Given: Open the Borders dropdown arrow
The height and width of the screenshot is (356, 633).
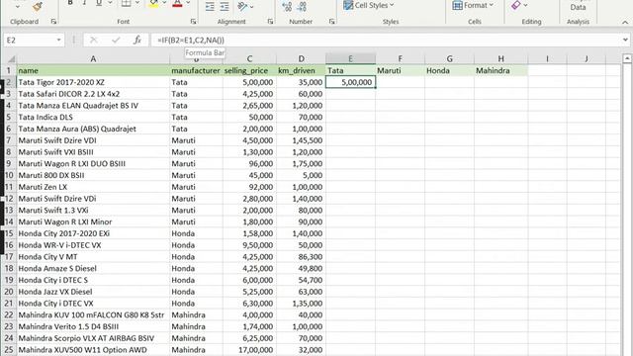Looking at the screenshot, I should click(136, 3).
